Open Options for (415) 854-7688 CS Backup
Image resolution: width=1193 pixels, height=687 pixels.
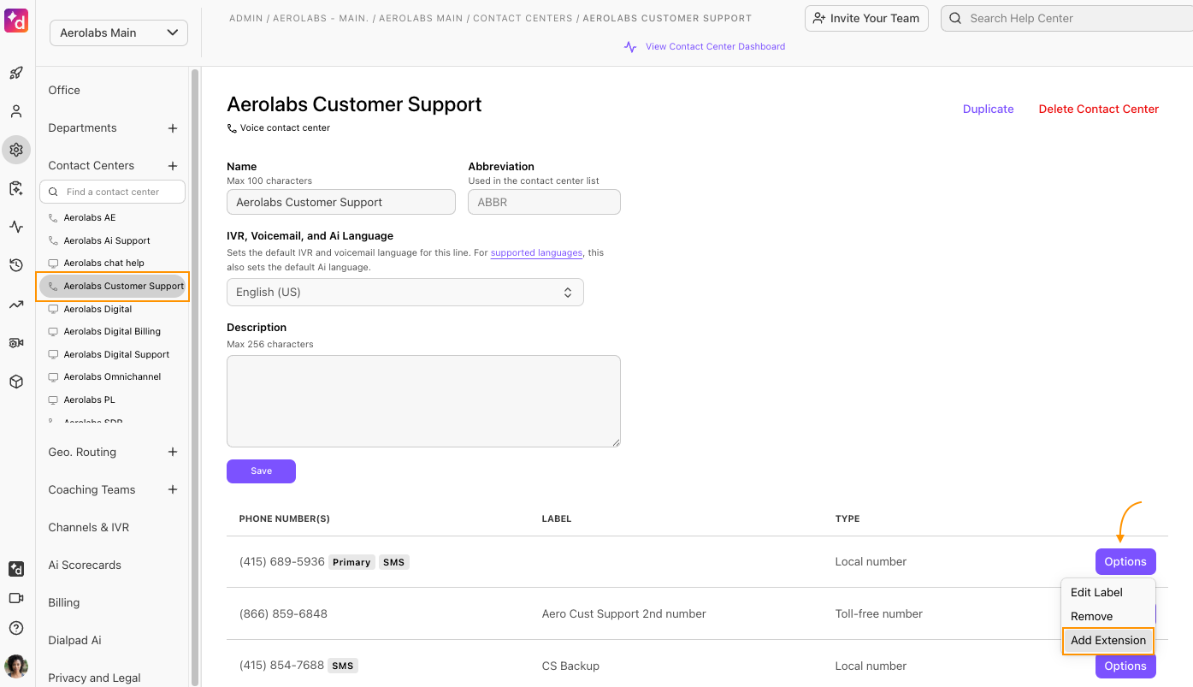(1125, 666)
